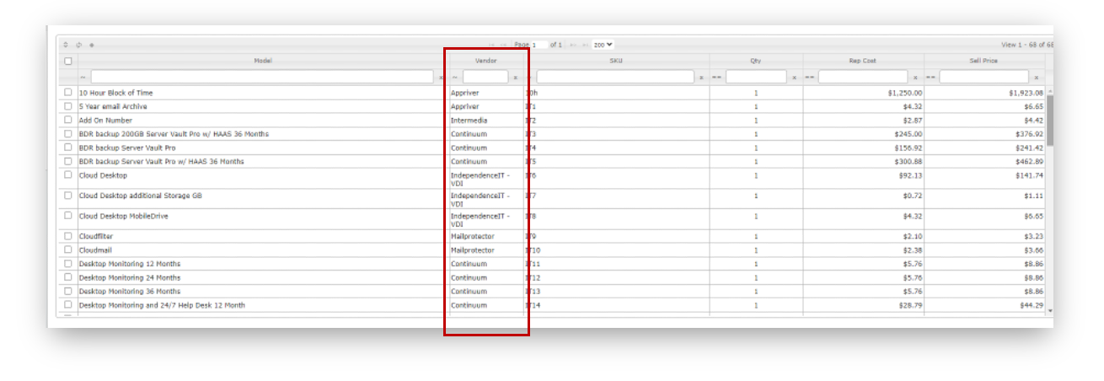
Task: Clear the Model filter with its x
Action: click(440, 78)
